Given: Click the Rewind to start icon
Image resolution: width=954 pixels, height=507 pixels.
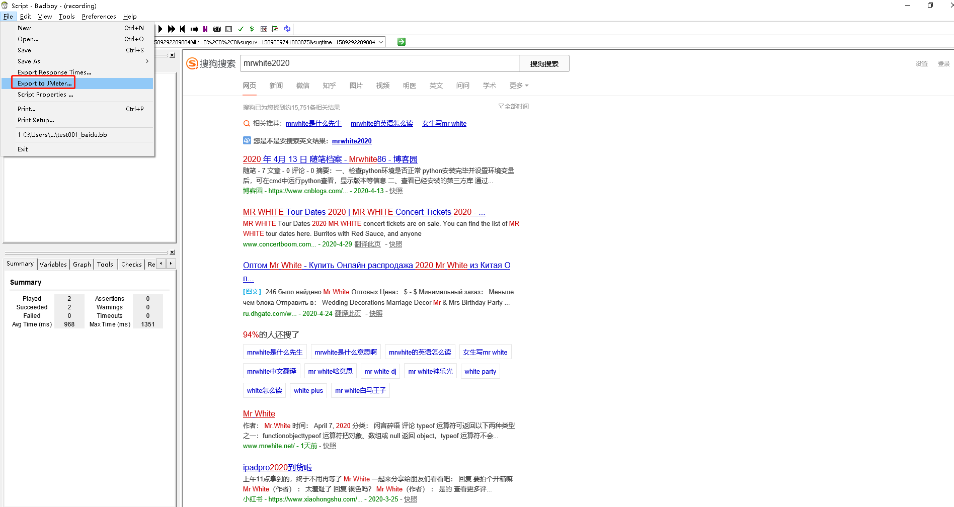Looking at the screenshot, I should tap(183, 29).
